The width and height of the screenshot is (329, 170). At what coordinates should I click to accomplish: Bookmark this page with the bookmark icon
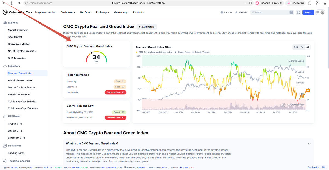tap(251, 3)
